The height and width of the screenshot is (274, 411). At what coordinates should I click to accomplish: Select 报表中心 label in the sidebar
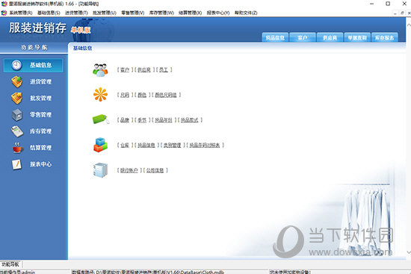40,164
